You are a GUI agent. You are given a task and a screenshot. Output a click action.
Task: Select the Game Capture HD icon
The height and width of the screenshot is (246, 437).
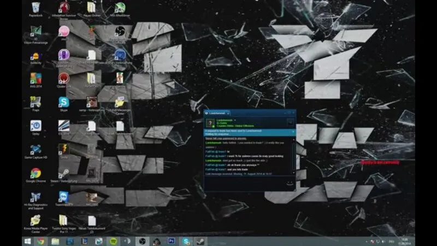36,152
